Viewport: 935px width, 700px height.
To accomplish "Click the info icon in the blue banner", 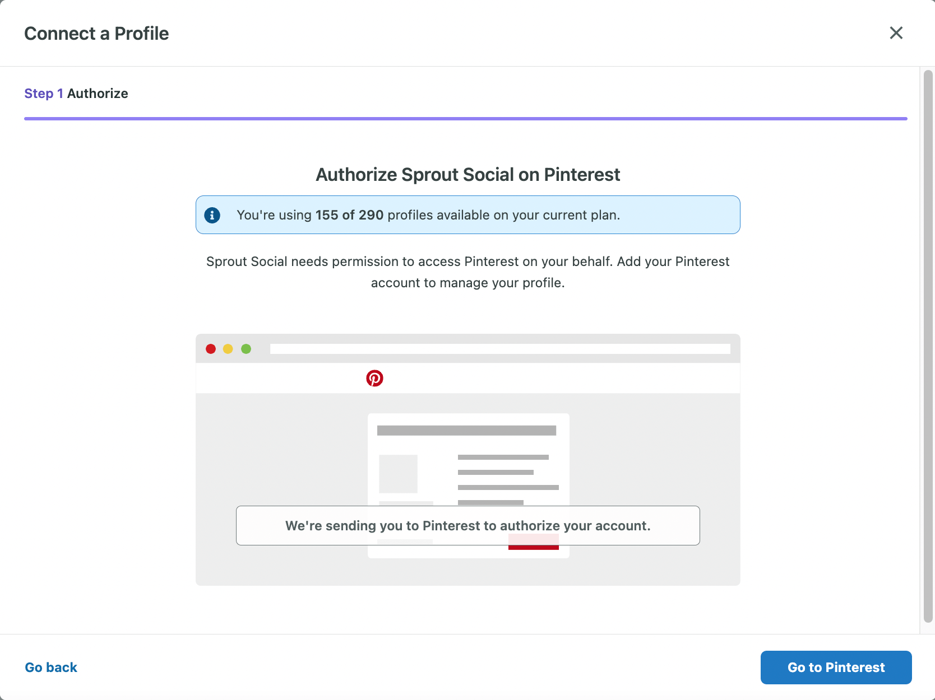I will (x=212, y=215).
